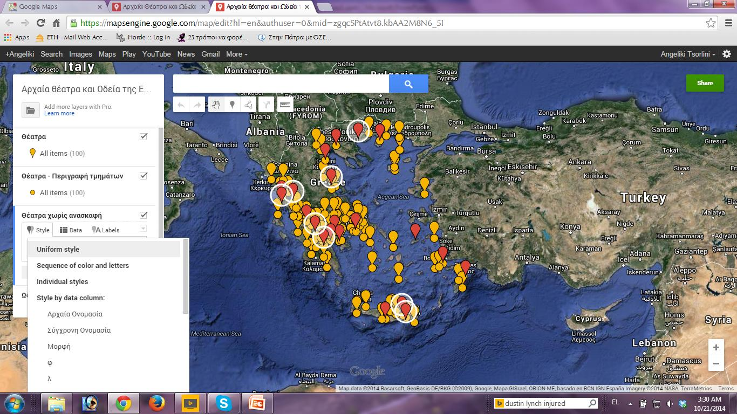Switch to the Google Maps browser tab
Screen dimensions: 737x414
point(53,7)
